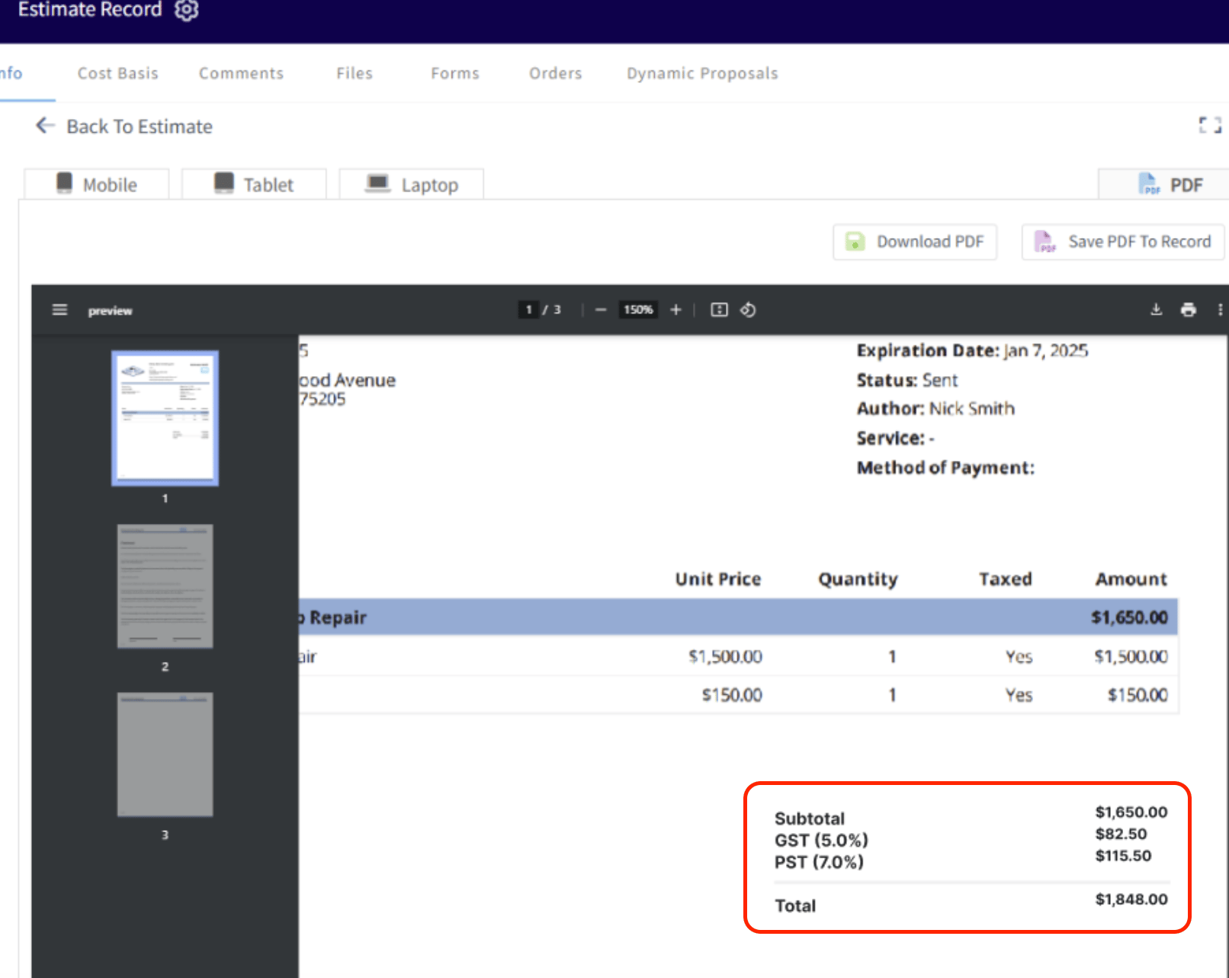Select page 2 thumbnail
Viewport: 1229px width, 978px height.
(165, 586)
